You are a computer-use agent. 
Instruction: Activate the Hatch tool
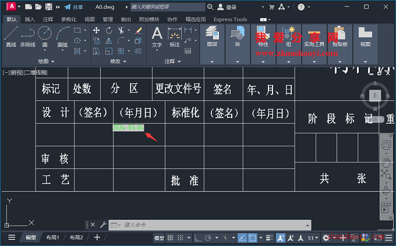coord(77,51)
